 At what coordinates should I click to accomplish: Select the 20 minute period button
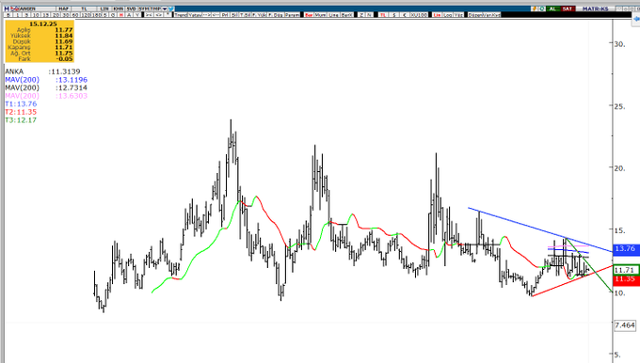[56, 15]
